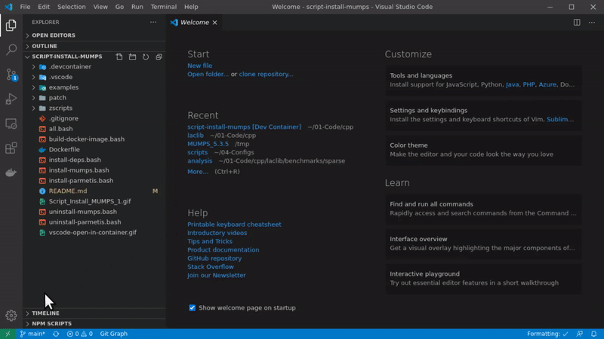604x339 pixels.
Task: Click the synchronize changes icon in status bar
Action: [x=56, y=334]
